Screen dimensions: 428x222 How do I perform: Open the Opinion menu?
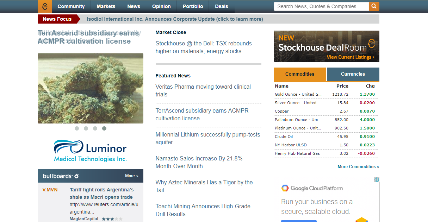161,6
